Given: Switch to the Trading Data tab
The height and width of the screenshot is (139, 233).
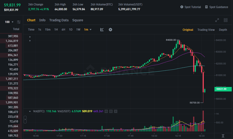Looking at the screenshot, I should [59, 20].
